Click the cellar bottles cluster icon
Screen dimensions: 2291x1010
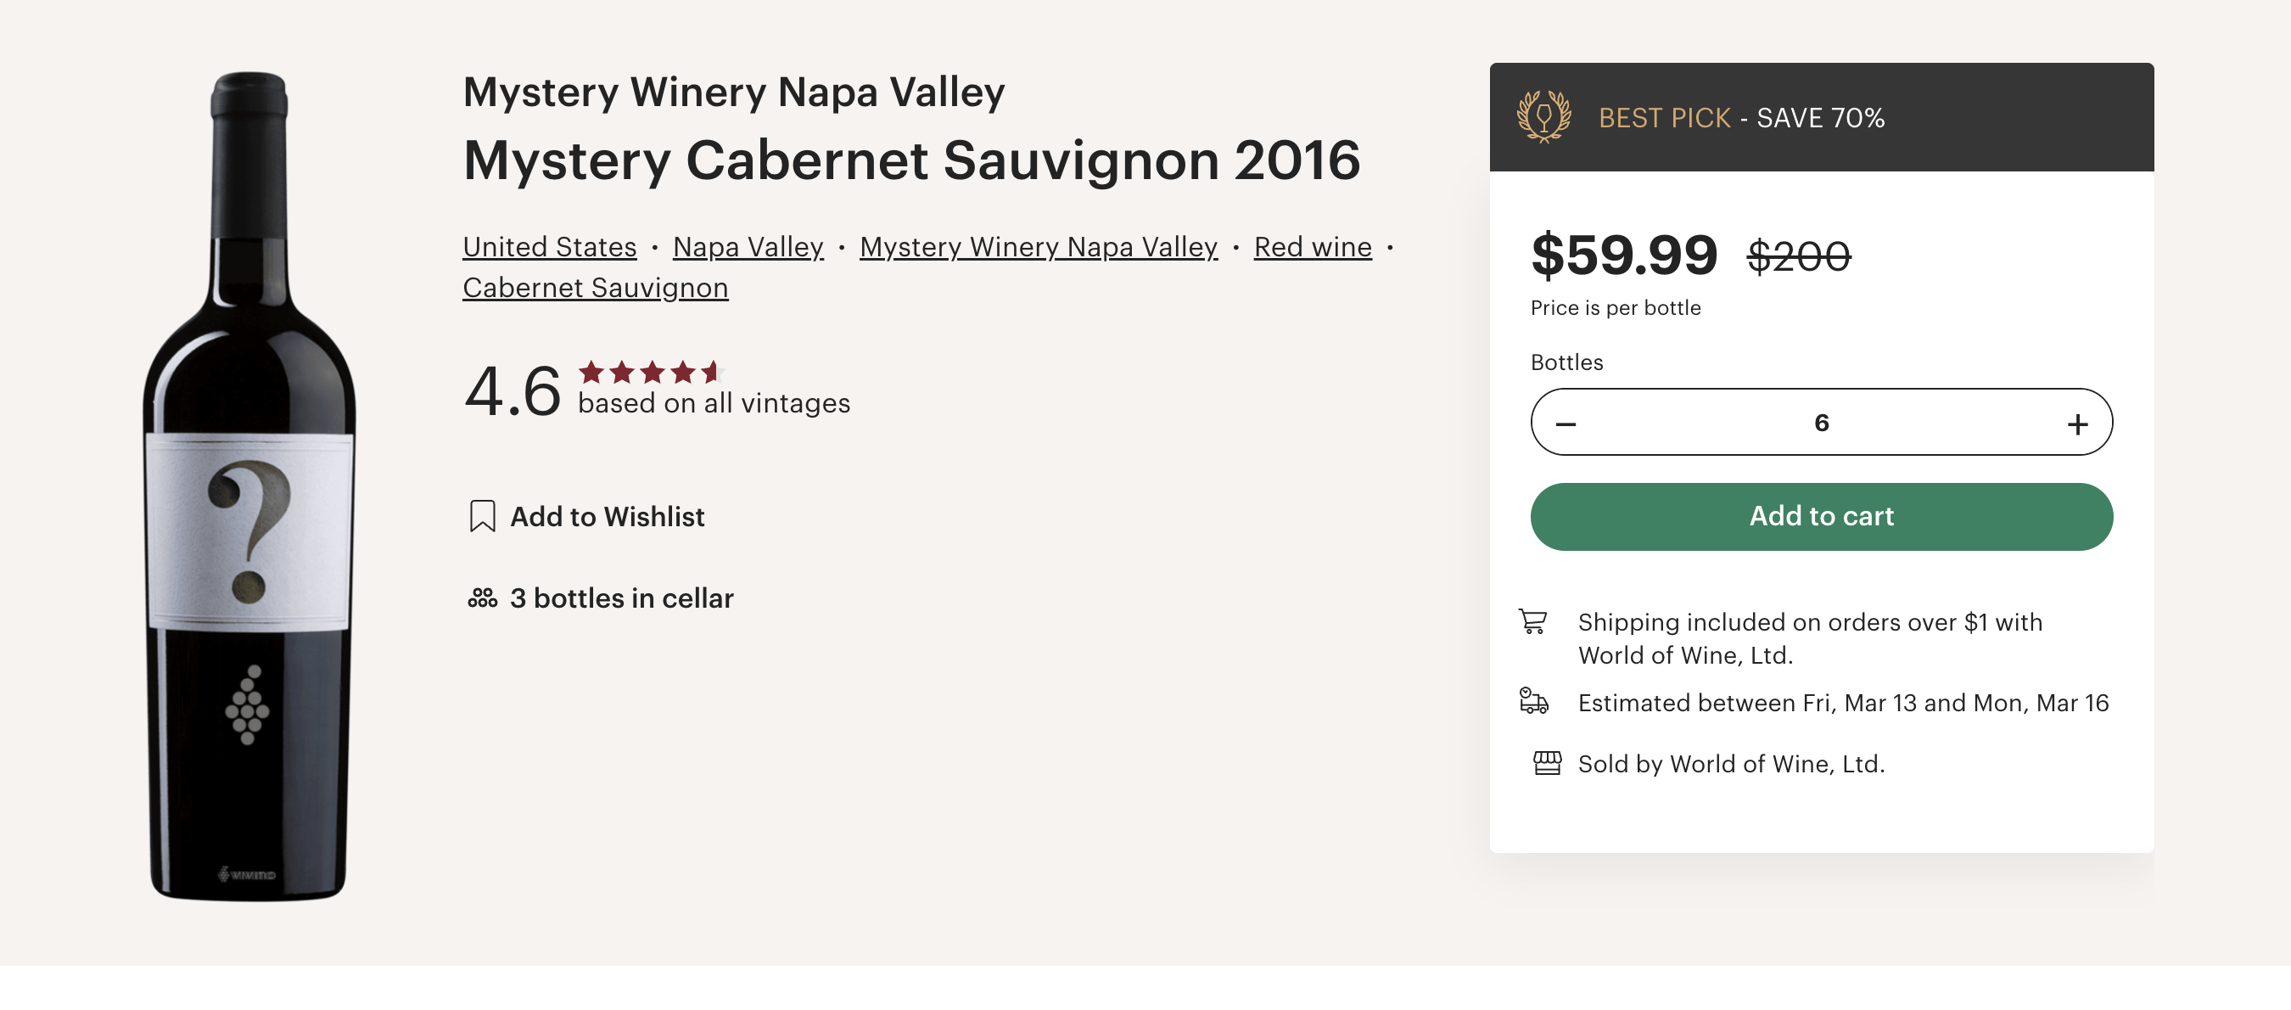coord(482,598)
